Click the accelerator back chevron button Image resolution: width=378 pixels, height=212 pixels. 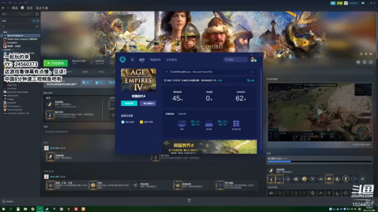pos(132,60)
